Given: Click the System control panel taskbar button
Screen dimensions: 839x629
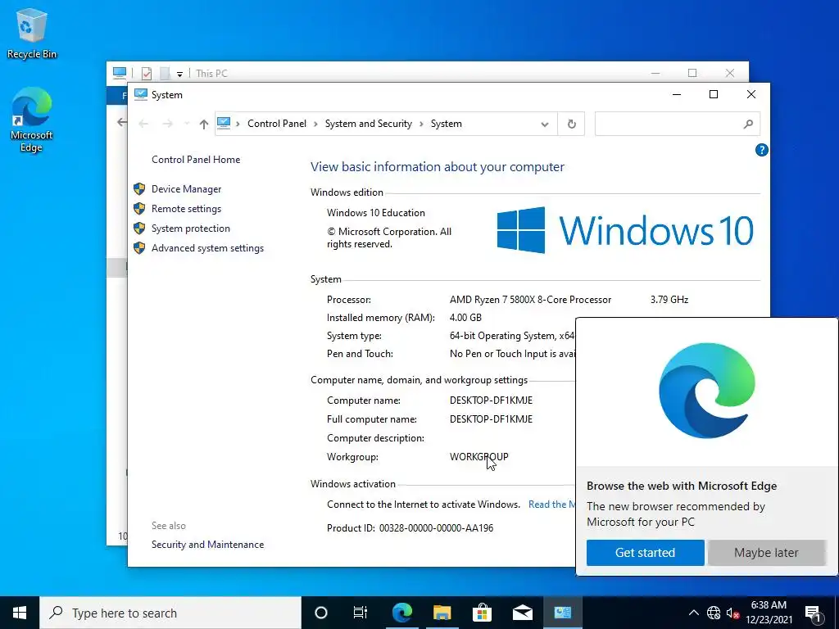Looking at the screenshot, I should click(562, 613).
